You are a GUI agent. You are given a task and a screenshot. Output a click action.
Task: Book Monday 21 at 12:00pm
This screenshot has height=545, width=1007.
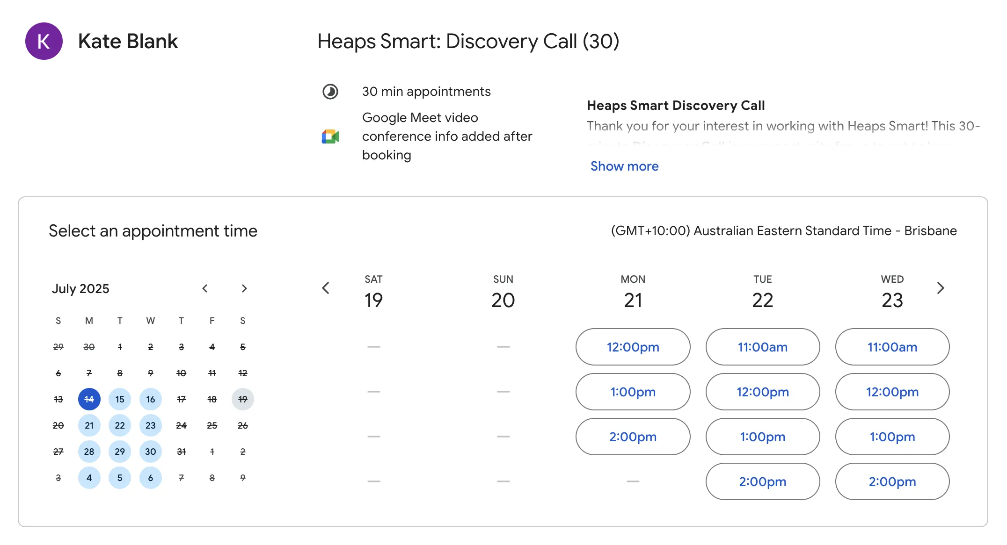pyautogui.click(x=633, y=347)
